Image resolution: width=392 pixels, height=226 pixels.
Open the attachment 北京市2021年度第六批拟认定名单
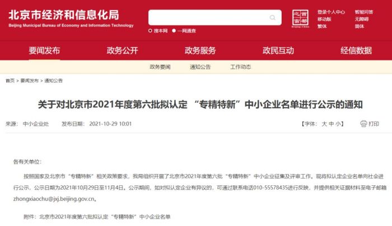[105, 217]
